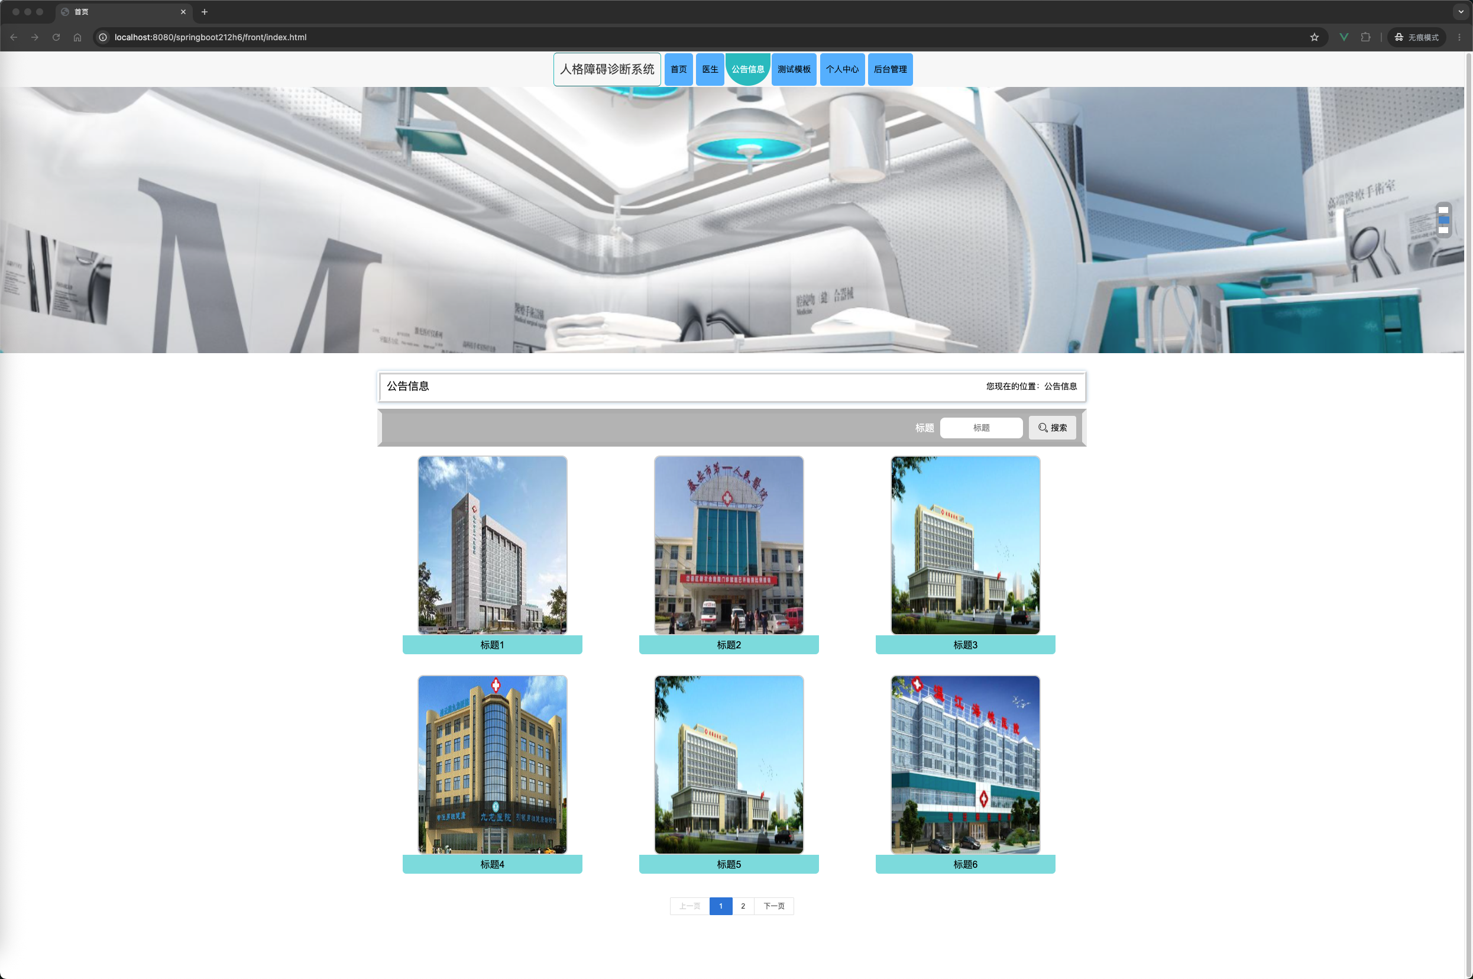Screen dimensions: 1473x979
Task: Click the 人格障碍诊断系统 site title
Action: (607, 69)
